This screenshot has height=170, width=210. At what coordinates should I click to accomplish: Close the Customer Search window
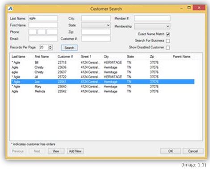199,8
